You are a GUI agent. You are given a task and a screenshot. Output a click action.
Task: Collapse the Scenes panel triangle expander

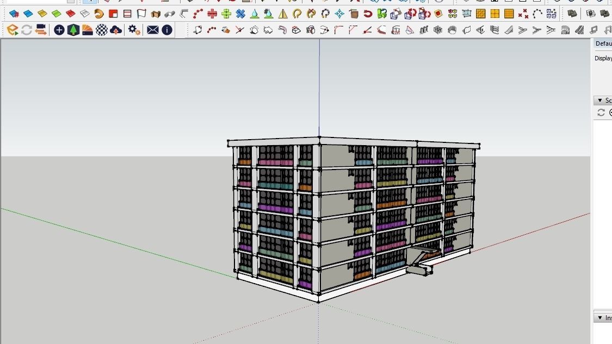(600, 101)
